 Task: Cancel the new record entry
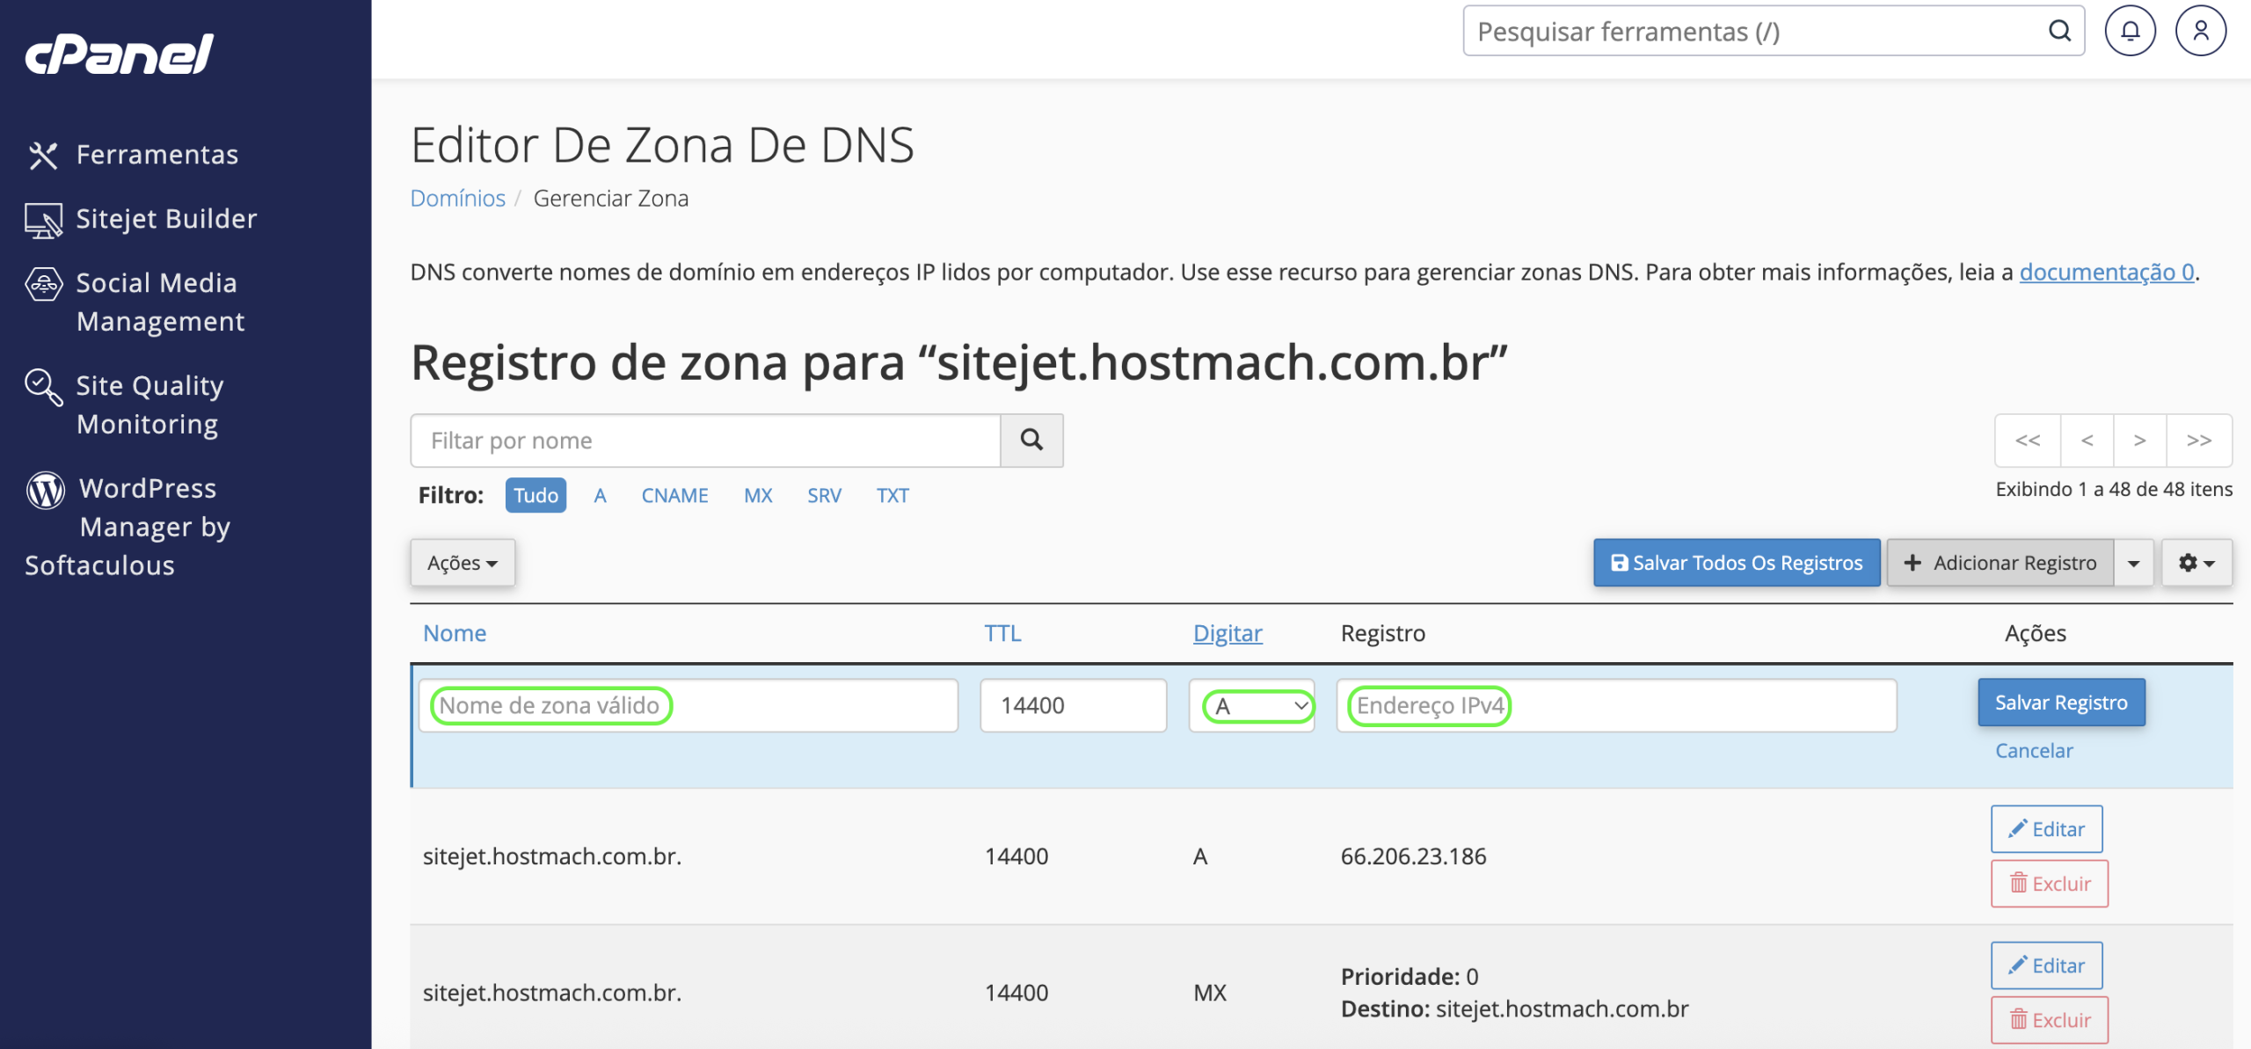coord(2033,750)
